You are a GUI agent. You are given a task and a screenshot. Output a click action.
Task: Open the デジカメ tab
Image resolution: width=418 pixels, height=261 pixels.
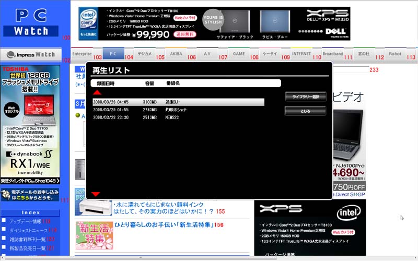point(145,54)
